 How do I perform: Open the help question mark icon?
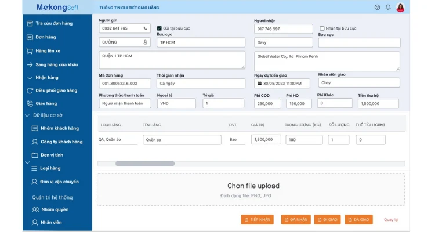click(377, 8)
